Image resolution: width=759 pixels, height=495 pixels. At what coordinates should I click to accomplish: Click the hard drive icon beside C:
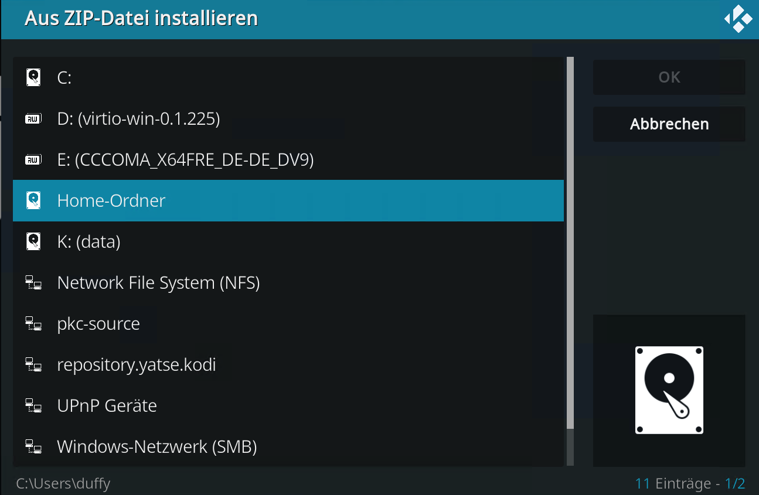tap(33, 77)
